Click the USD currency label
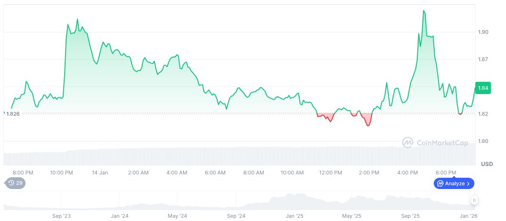The height and width of the screenshot is (221, 506). [487, 164]
